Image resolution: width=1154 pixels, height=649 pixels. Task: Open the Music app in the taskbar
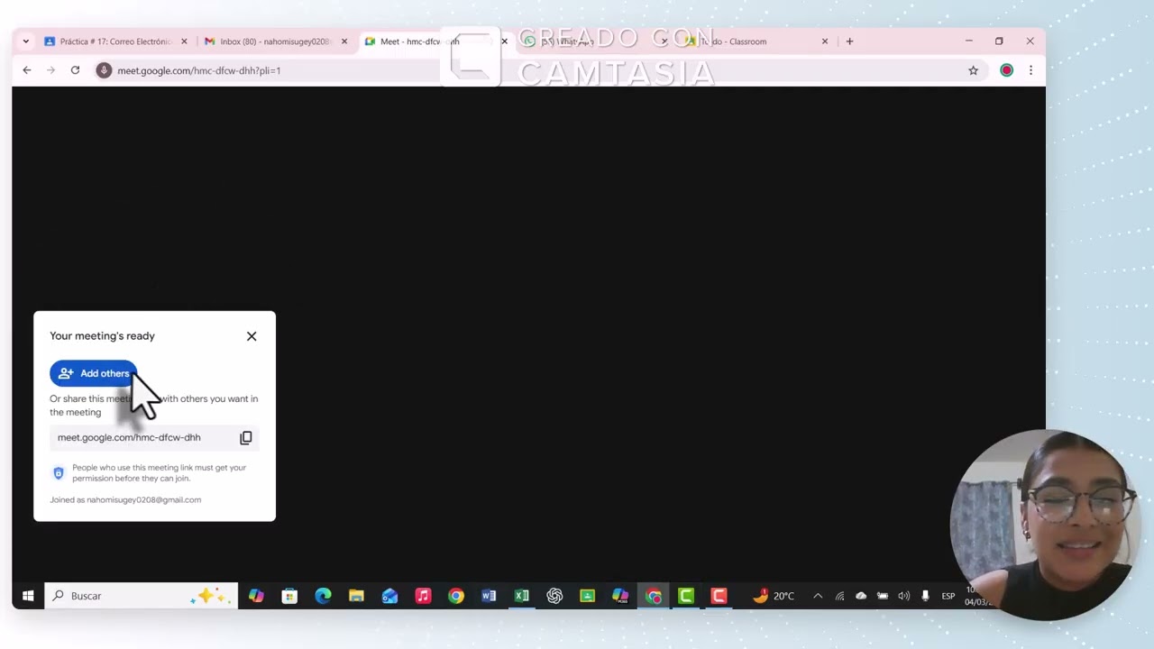[x=423, y=596]
